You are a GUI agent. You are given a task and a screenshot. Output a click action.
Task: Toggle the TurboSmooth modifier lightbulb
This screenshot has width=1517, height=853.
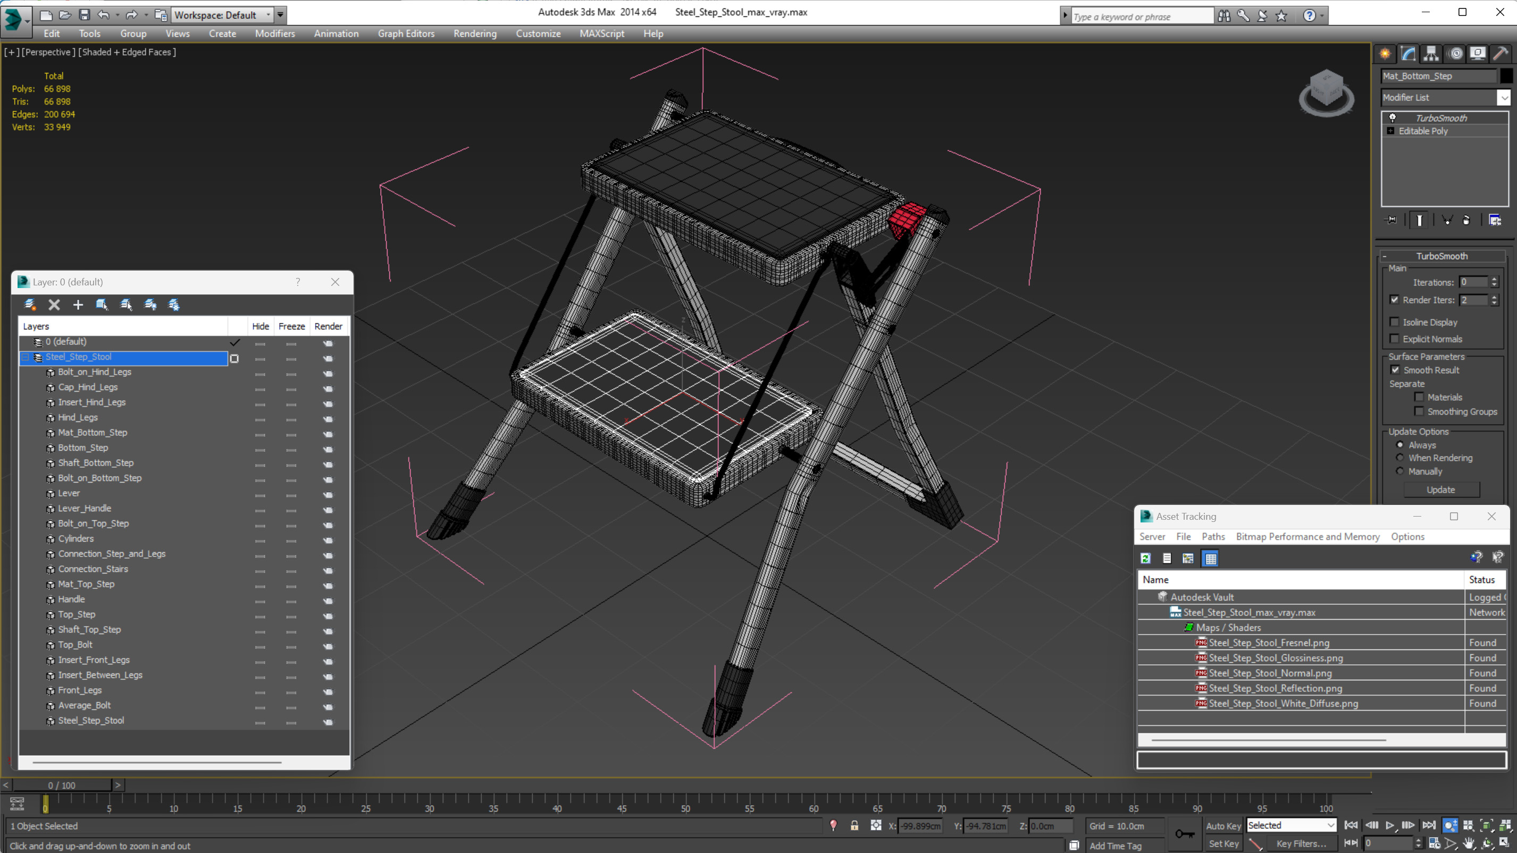click(1392, 118)
